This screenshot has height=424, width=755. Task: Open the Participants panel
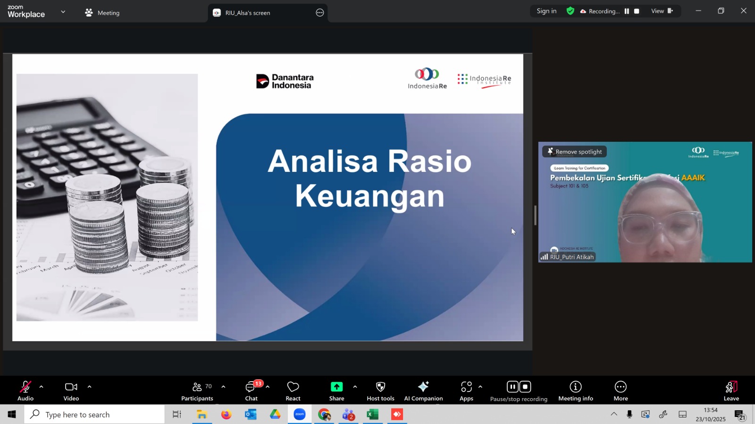point(197,391)
